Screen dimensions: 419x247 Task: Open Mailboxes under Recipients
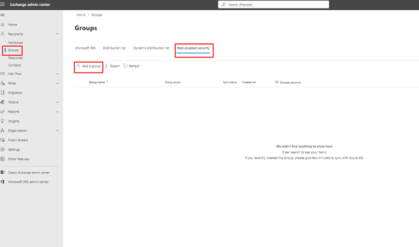15,43
